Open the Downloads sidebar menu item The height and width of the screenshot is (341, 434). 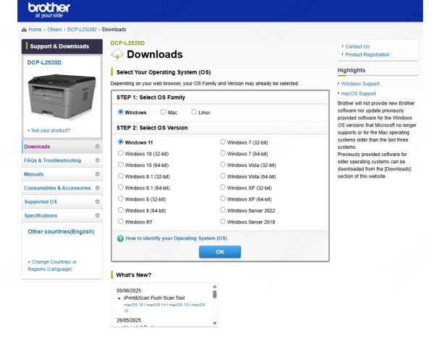pos(62,147)
